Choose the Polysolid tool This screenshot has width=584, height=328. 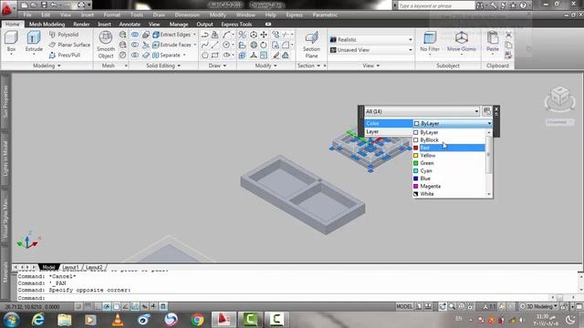pyautogui.click(x=64, y=35)
